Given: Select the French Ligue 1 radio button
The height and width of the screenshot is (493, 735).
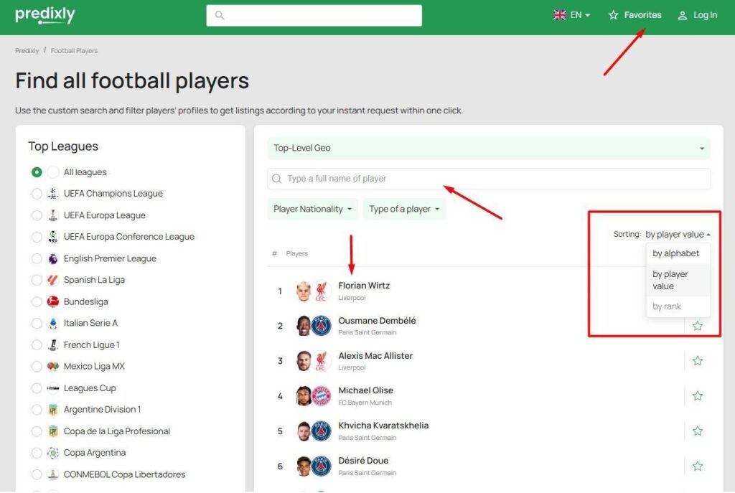Looking at the screenshot, I should (37, 345).
